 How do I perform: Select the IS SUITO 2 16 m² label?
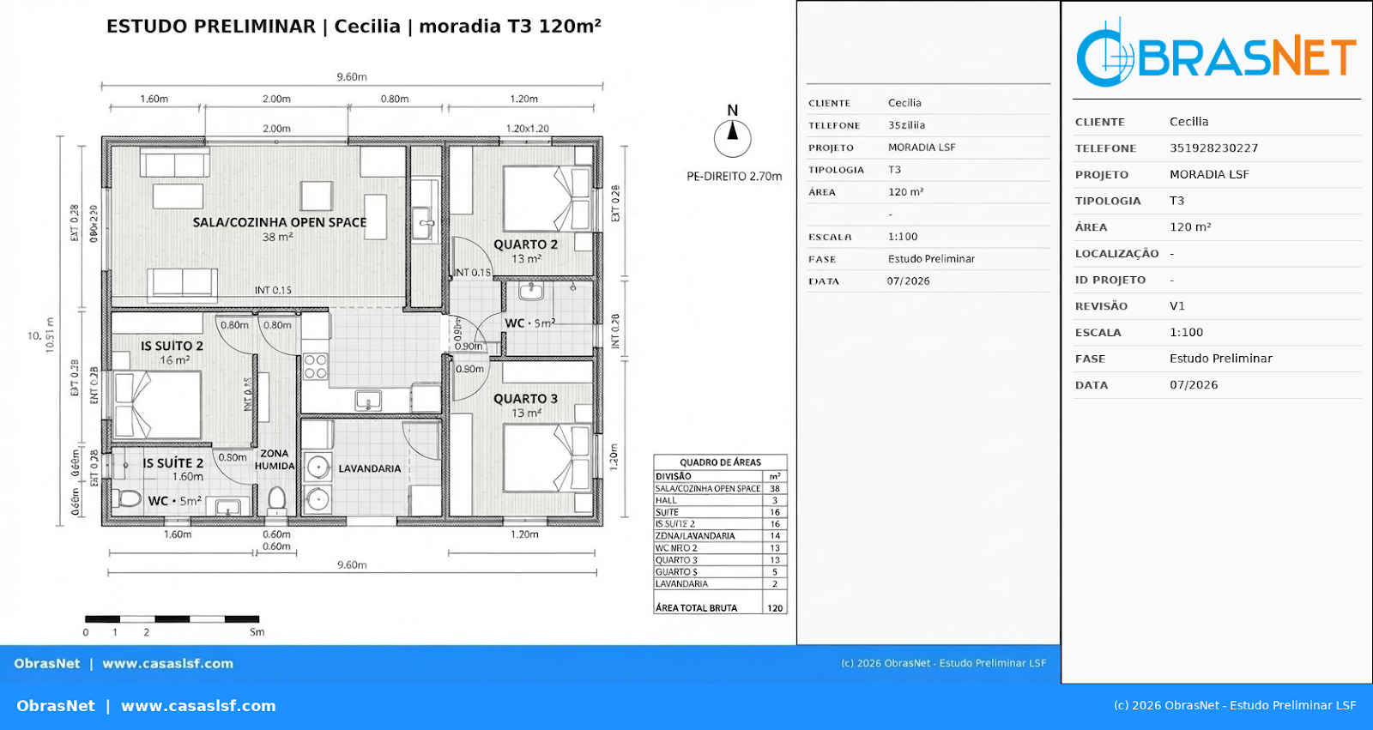[172, 353]
